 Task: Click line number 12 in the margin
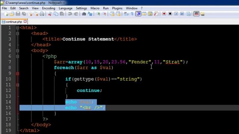(8, 90)
